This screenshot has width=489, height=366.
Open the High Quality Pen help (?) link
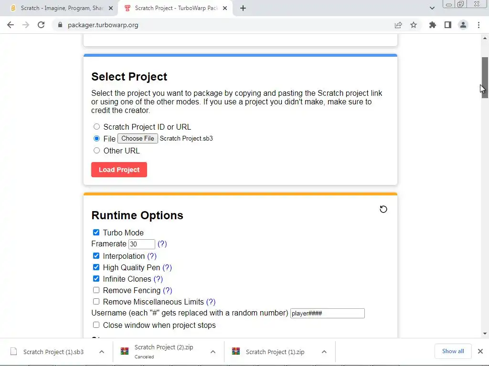(x=167, y=268)
